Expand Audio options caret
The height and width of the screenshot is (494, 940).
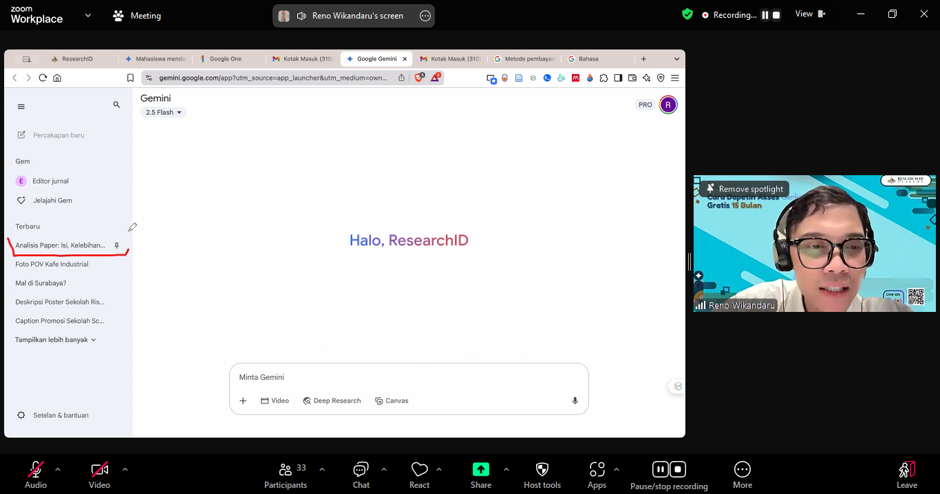point(58,469)
